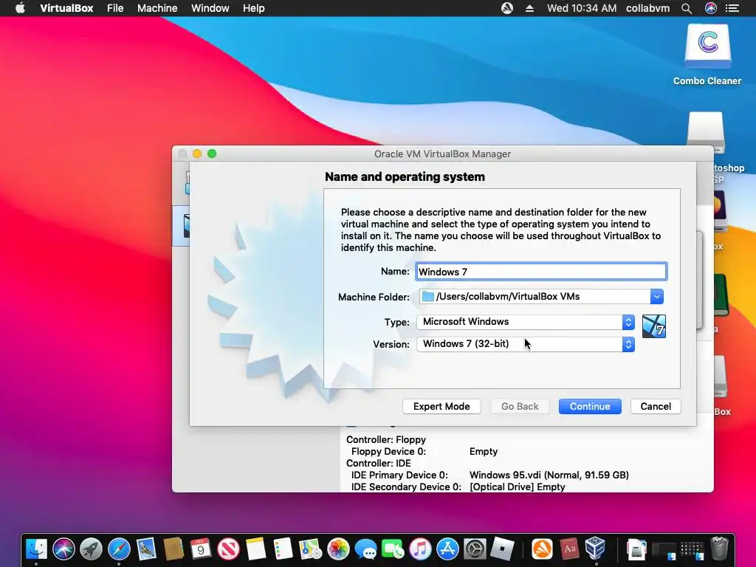
Task: Open App Store from the dock
Action: (447, 549)
